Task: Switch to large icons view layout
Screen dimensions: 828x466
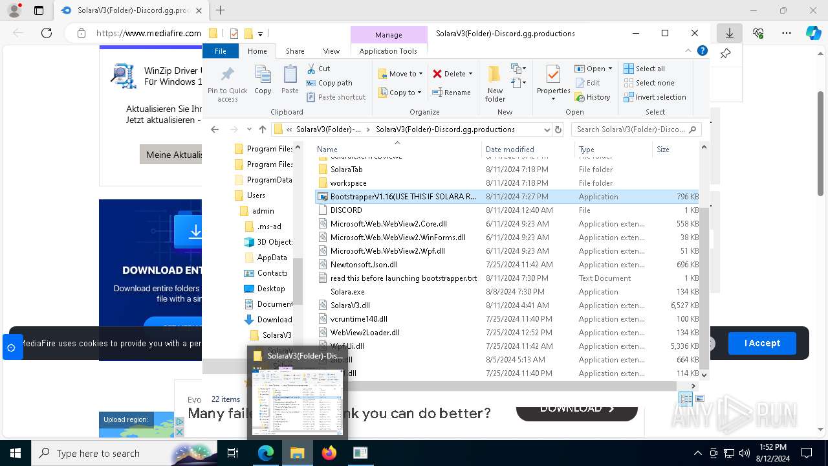Action: 699,399
